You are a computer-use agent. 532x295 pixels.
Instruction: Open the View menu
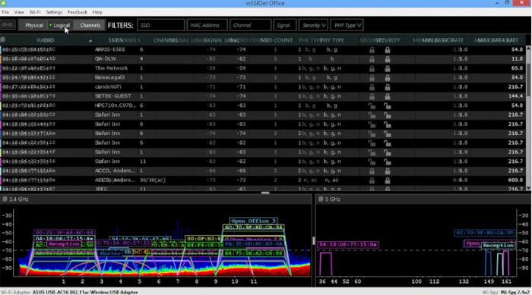pos(19,12)
